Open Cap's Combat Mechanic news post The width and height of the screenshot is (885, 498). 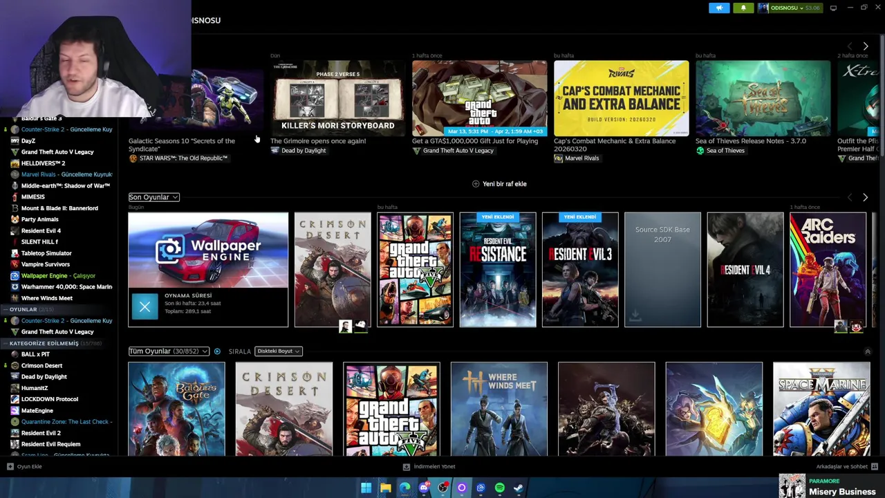point(621,98)
